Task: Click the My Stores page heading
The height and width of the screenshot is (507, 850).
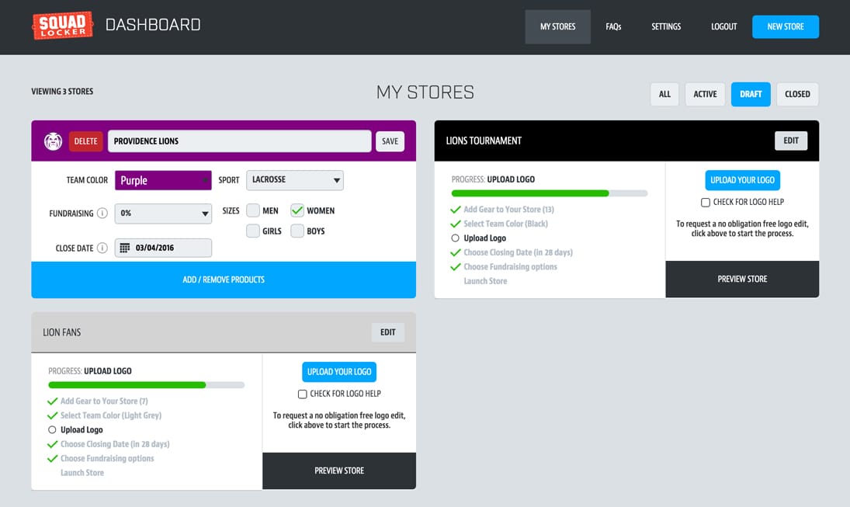Action: pos(425,92)
